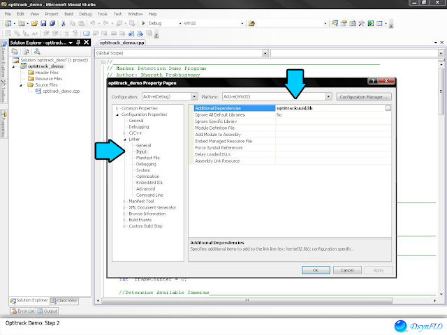
Task: Click the Redo arrow icon
Action: 105,23
